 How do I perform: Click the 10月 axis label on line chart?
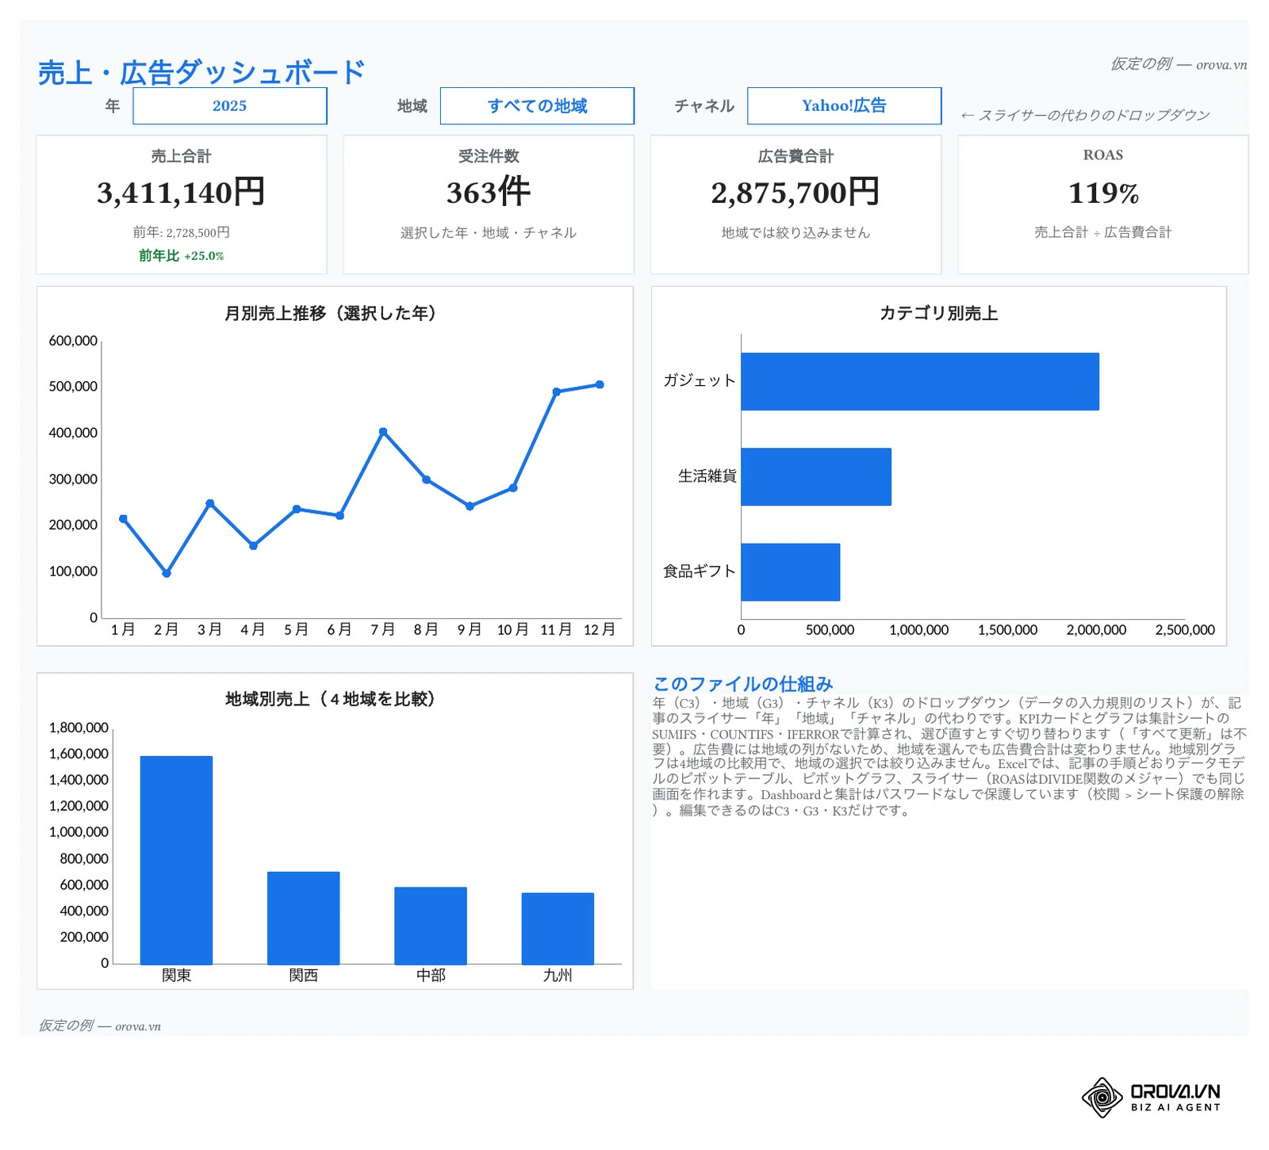[x=512, y=629]
